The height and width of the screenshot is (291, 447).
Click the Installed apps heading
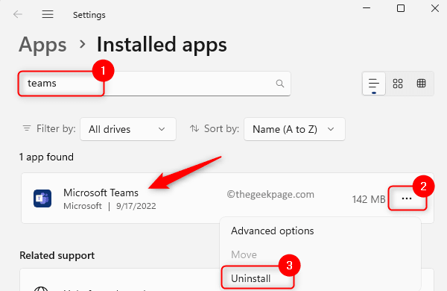pos(162,45)
